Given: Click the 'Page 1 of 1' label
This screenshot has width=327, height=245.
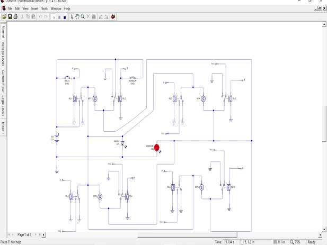Looking at the screenshot, I should click(24, 234).
